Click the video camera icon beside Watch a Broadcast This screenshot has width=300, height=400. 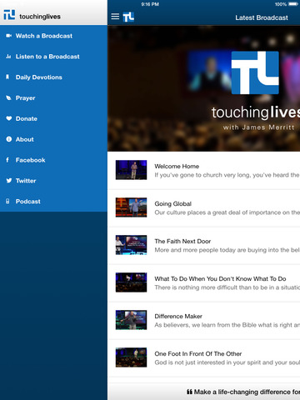[9, 36]
